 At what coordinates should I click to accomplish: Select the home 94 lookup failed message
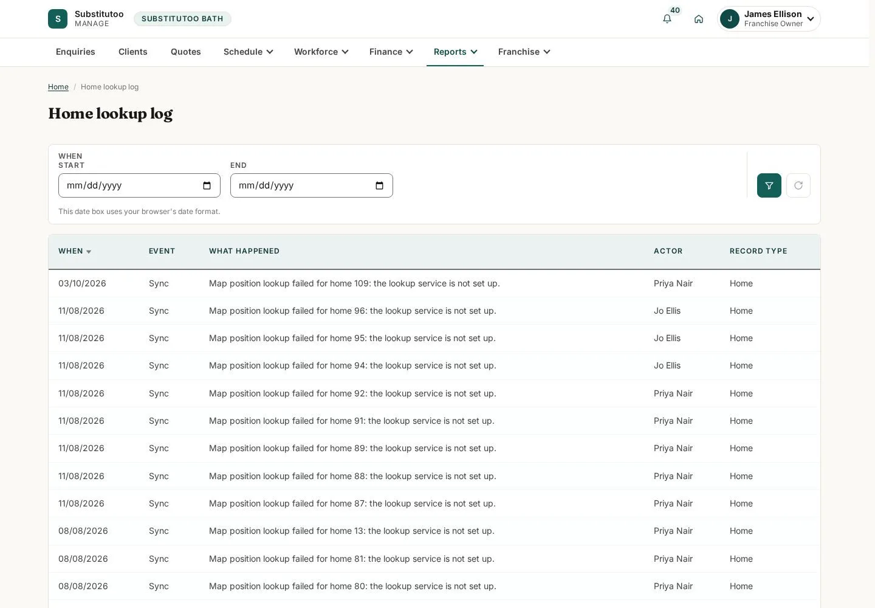coord(352,365)
